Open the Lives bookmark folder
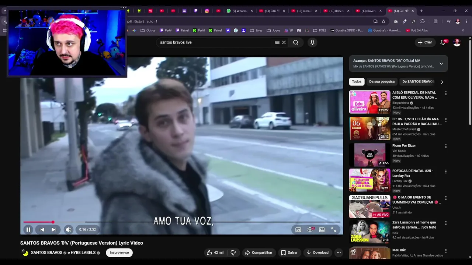The width and height of the screenshot is (472, 265). click(x=256, y=31)
